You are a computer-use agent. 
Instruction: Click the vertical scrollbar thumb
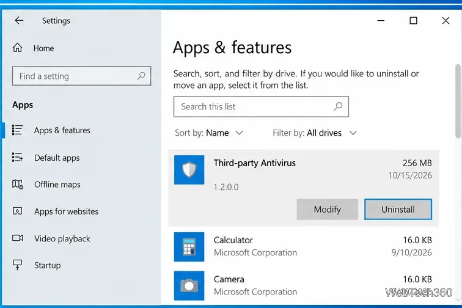[458, 101]
